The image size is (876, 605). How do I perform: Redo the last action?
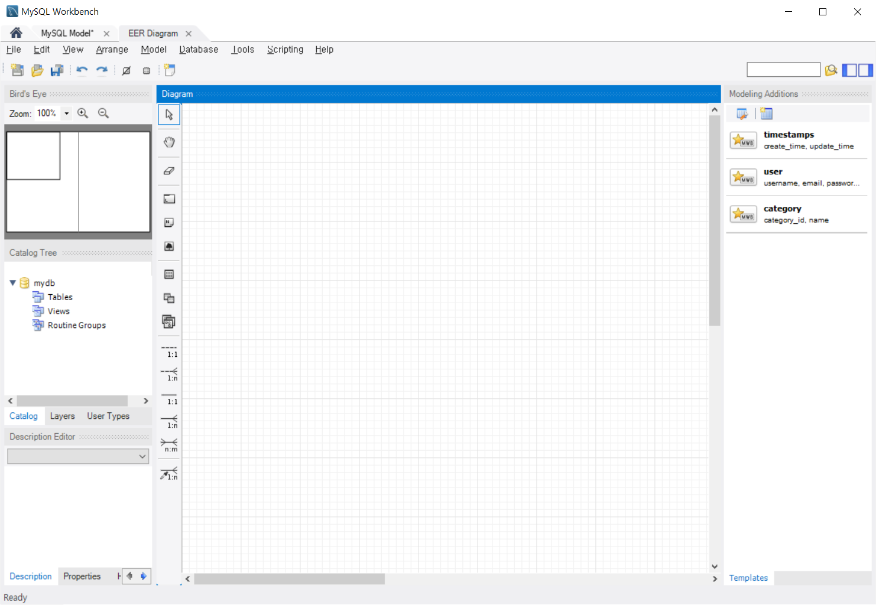(x=102, y=70)
